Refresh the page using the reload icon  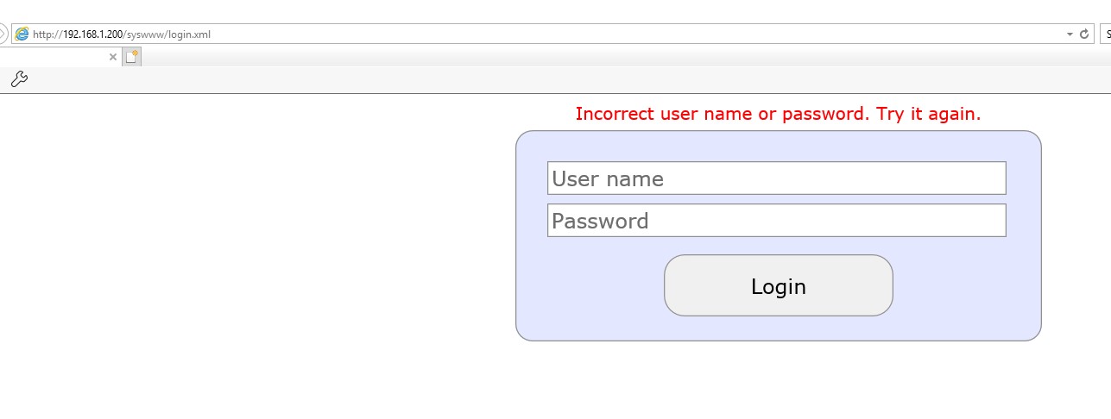tap(1084, 34)
